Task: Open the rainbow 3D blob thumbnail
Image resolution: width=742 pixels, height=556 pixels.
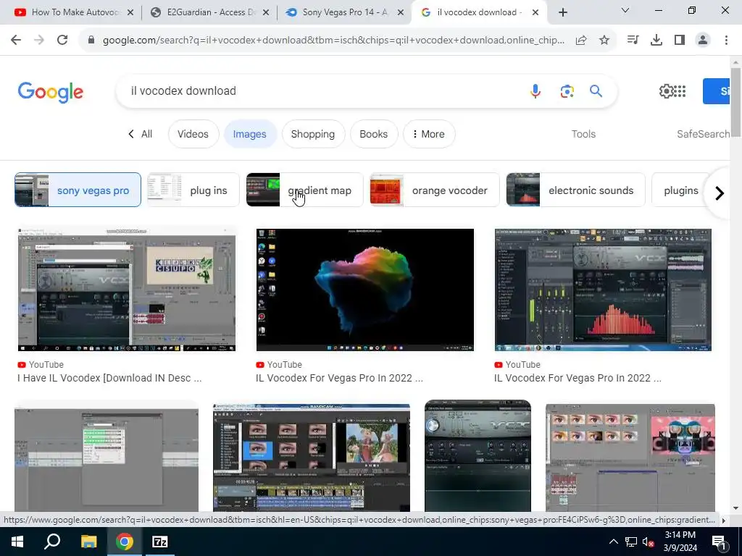Action: [x=365, y=290]
